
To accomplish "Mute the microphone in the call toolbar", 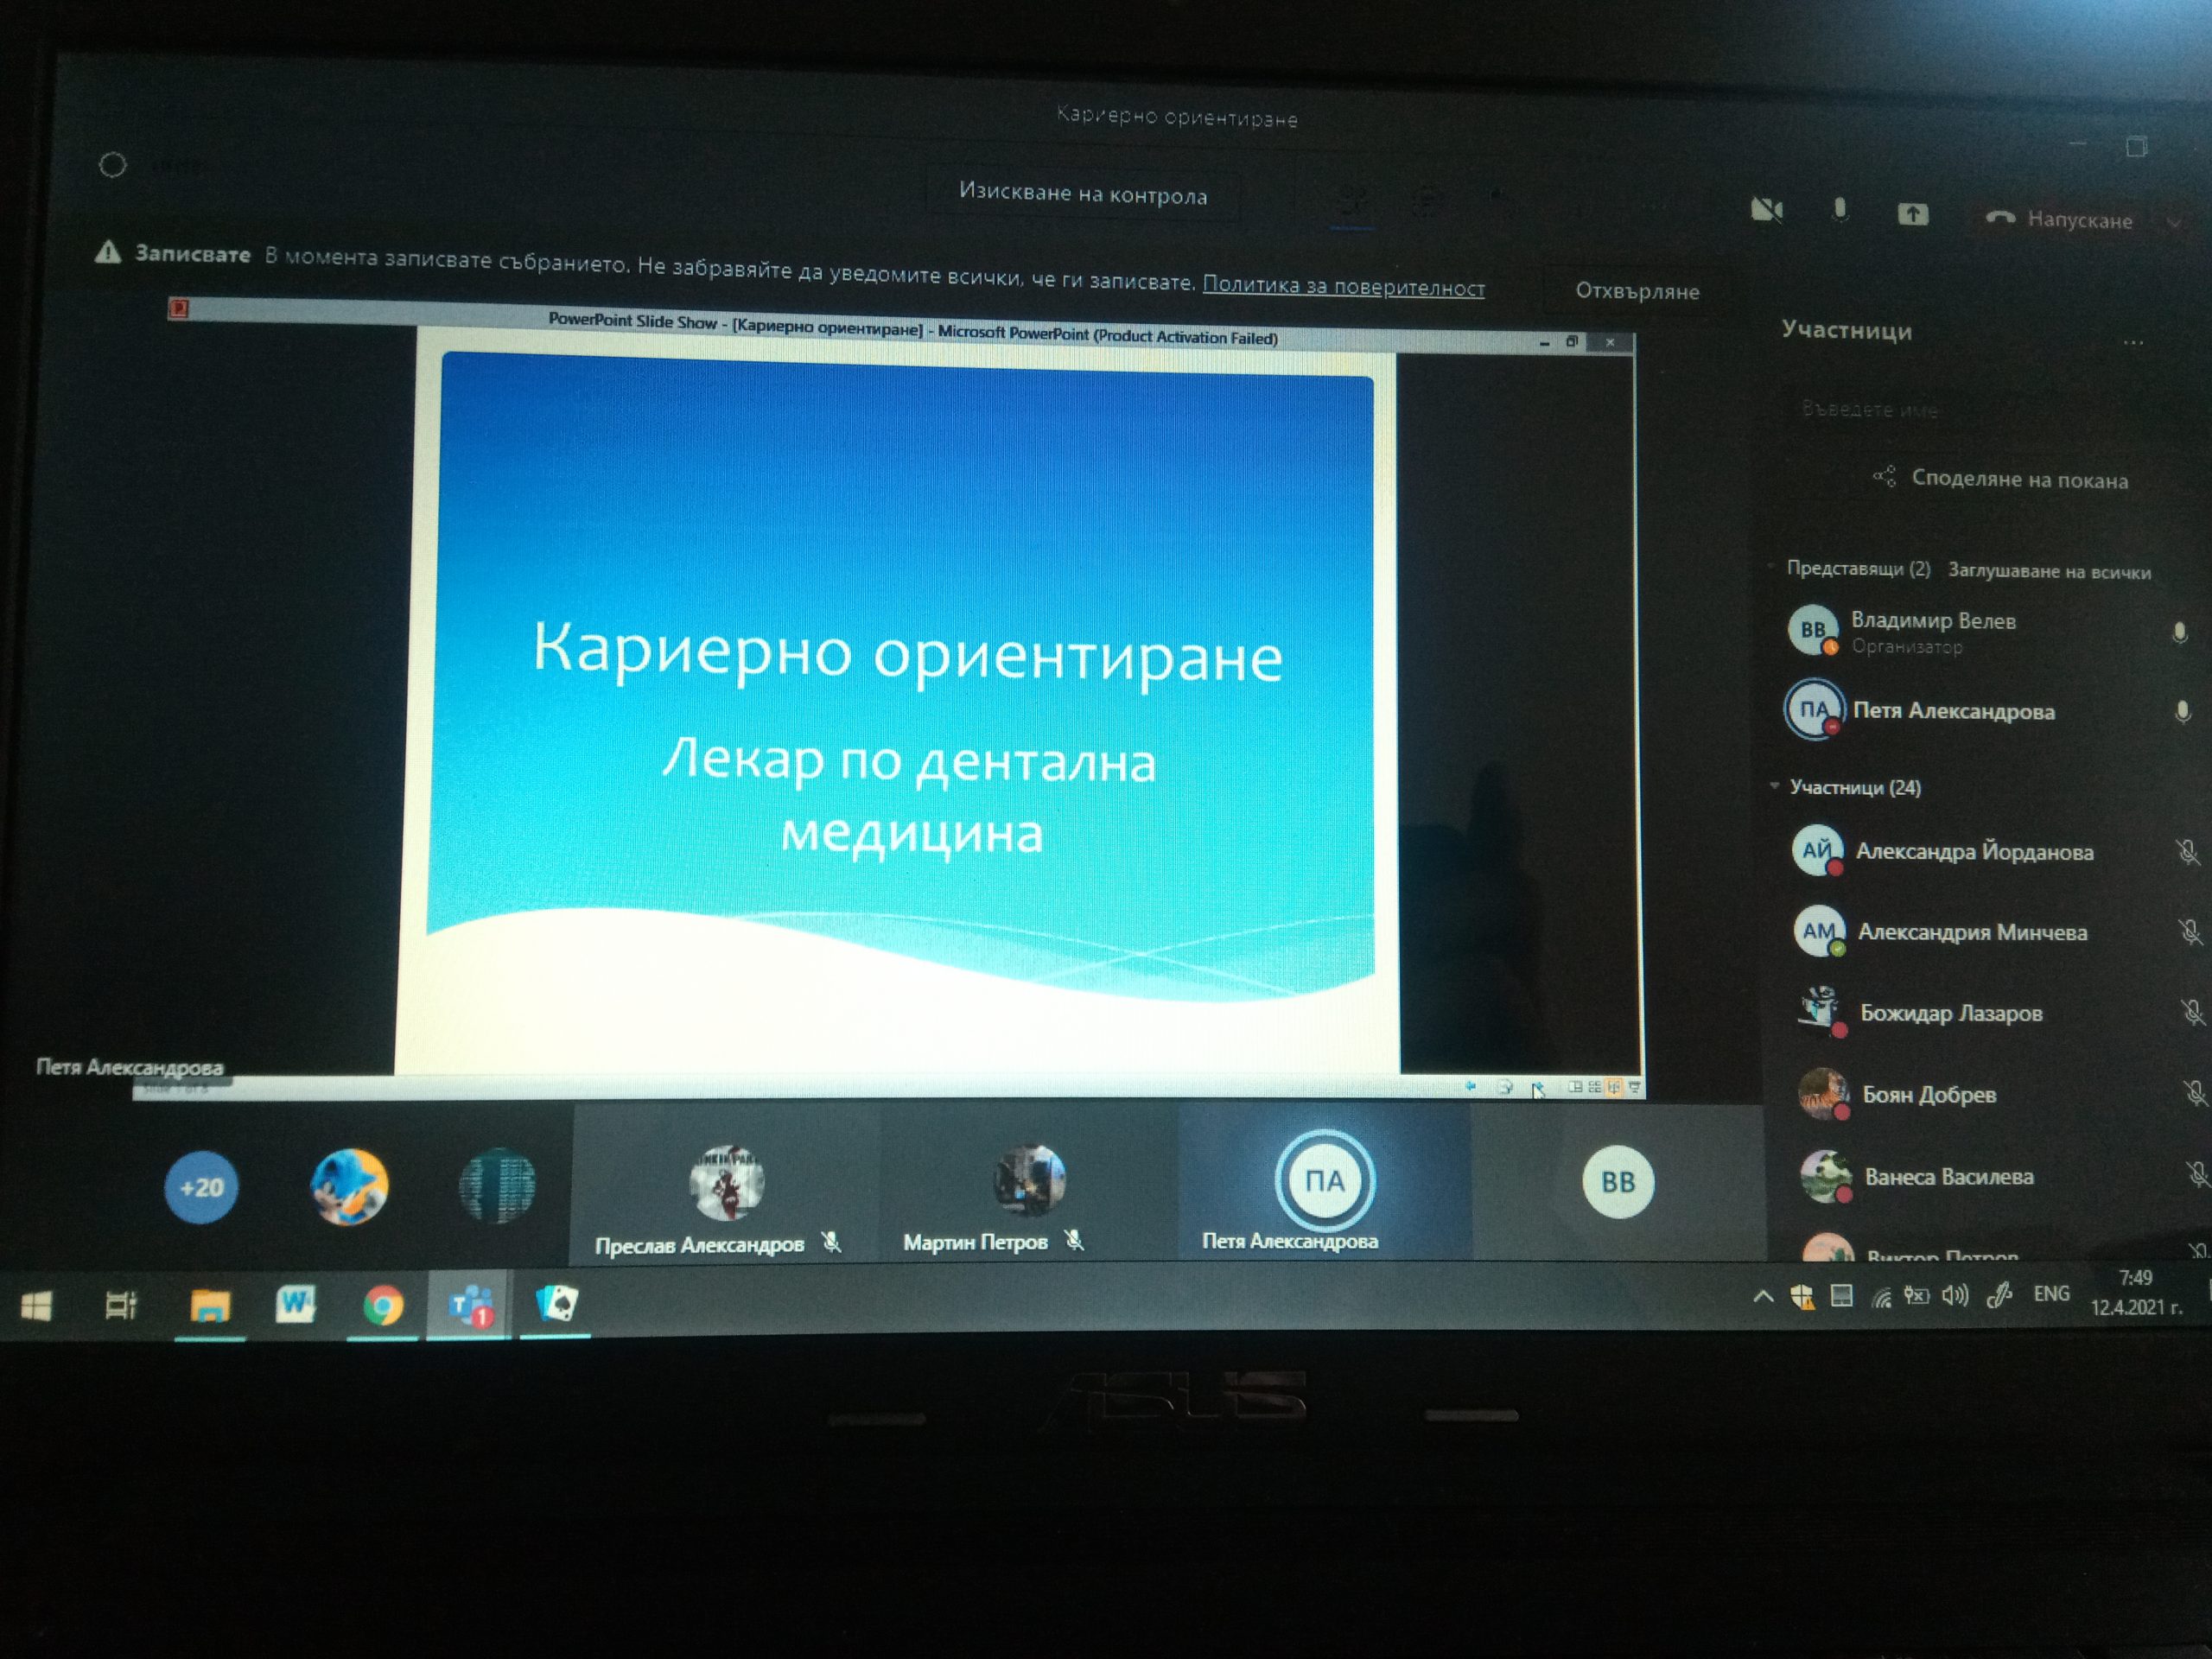I will click(x=1840, y=211).
